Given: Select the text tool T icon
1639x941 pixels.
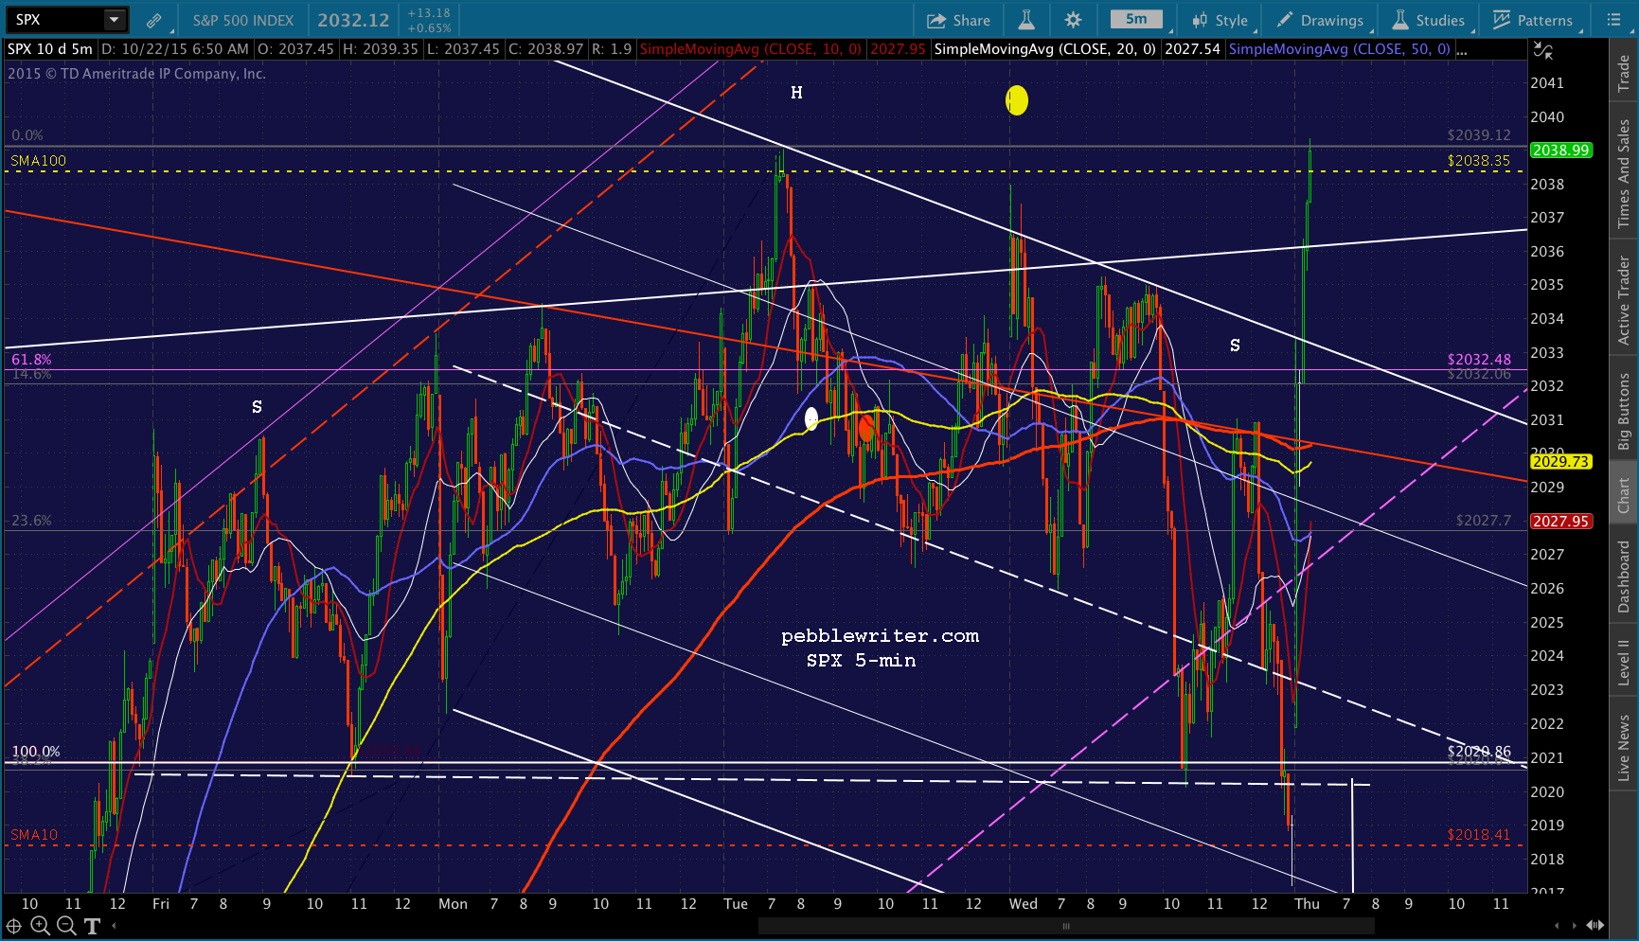Looking at the screenshot, I should coord(92,926).
